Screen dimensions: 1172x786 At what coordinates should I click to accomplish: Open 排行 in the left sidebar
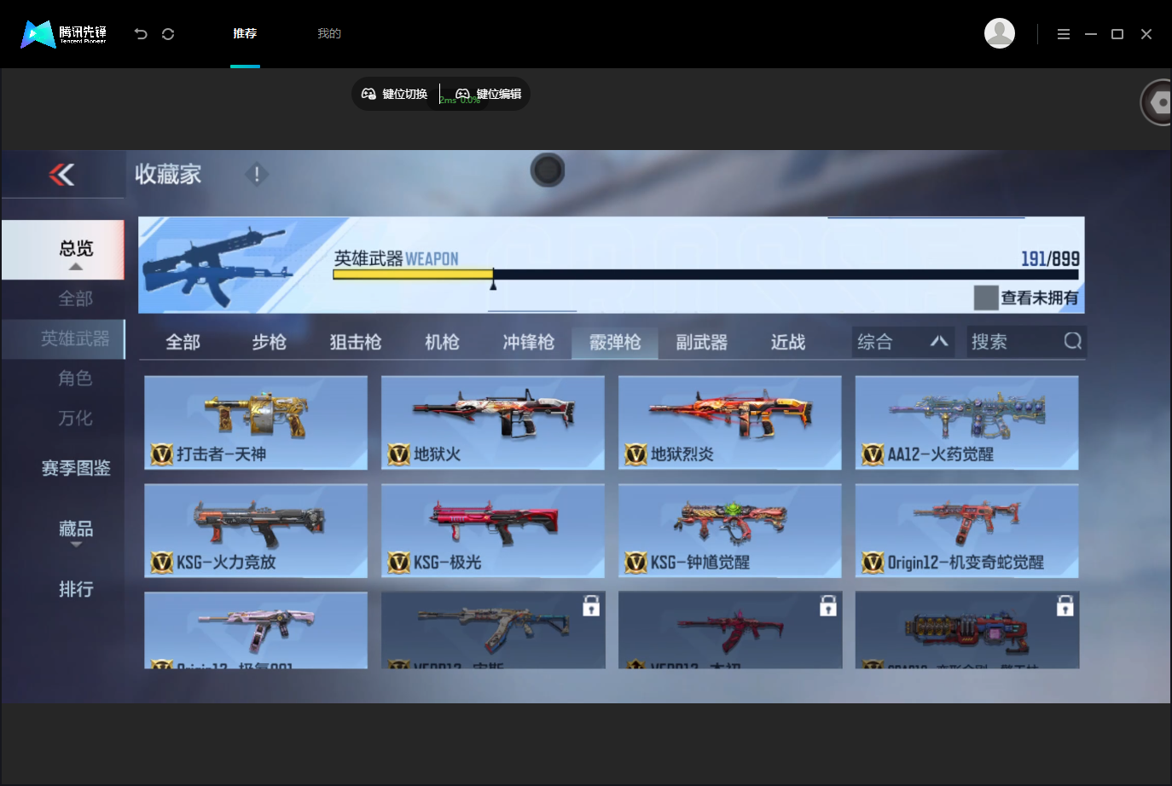(76, 589)
